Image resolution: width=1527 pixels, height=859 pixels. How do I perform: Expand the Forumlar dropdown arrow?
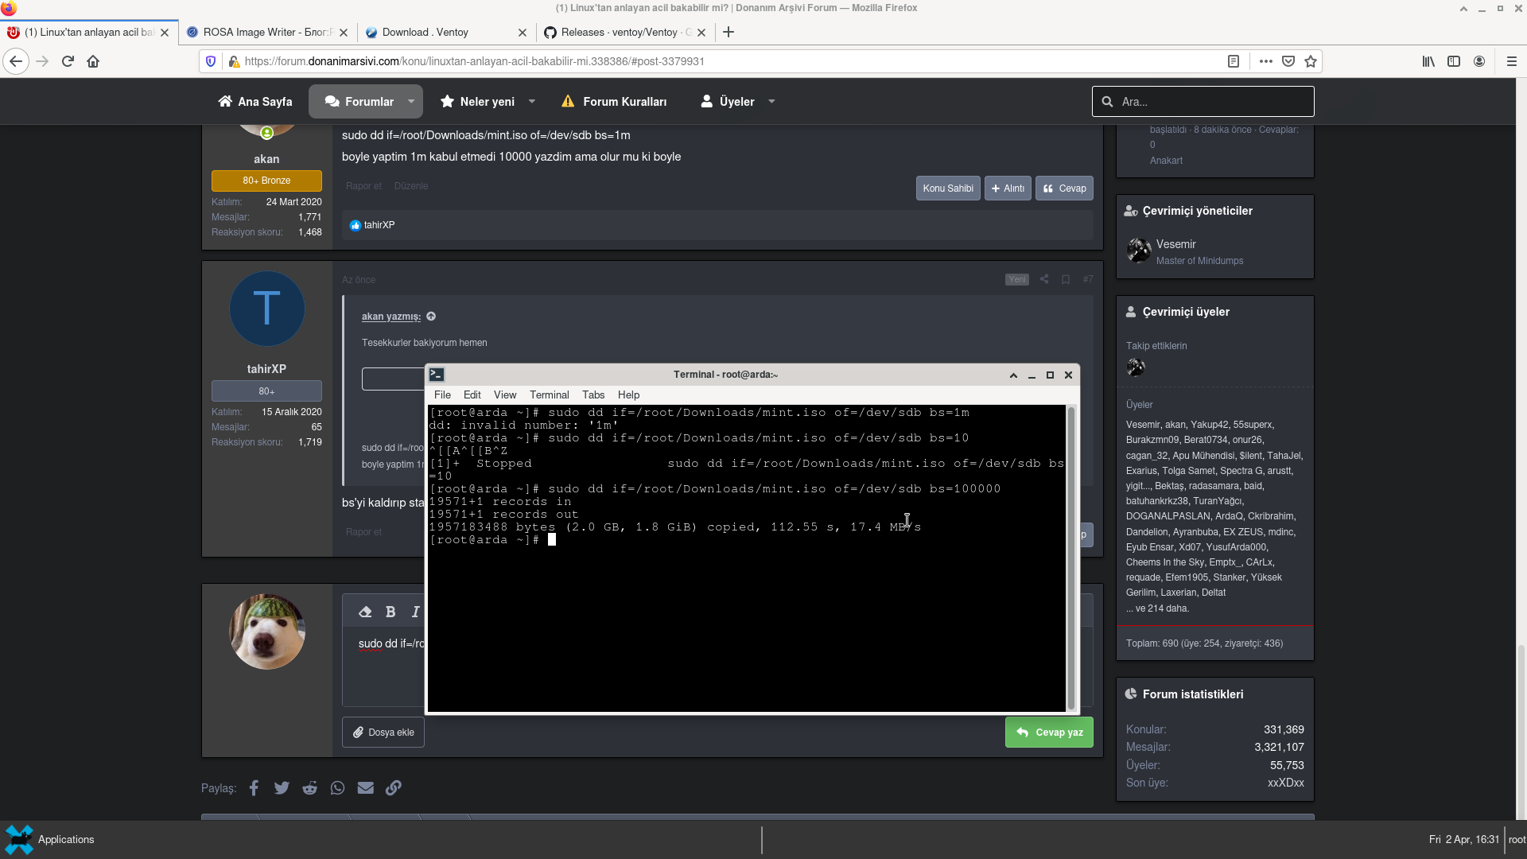click(x=411, y=101)
